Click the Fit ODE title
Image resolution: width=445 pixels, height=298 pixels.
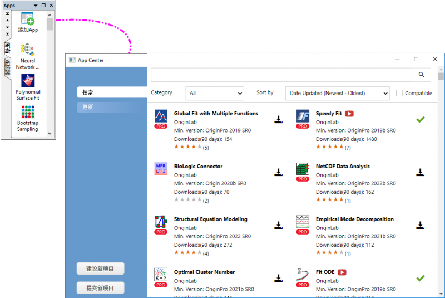pos(325,272)
